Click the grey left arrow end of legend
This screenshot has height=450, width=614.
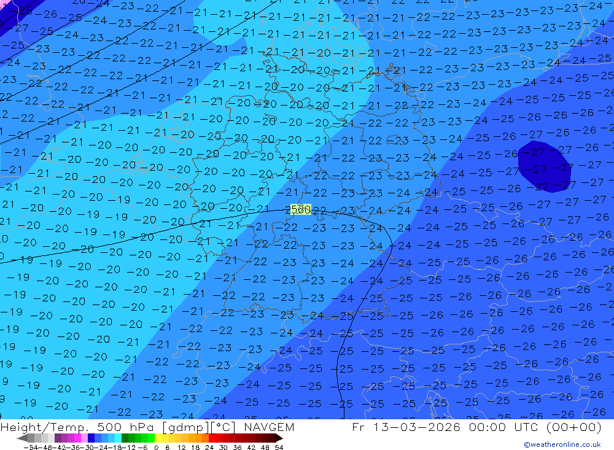[x=22, y=438]
